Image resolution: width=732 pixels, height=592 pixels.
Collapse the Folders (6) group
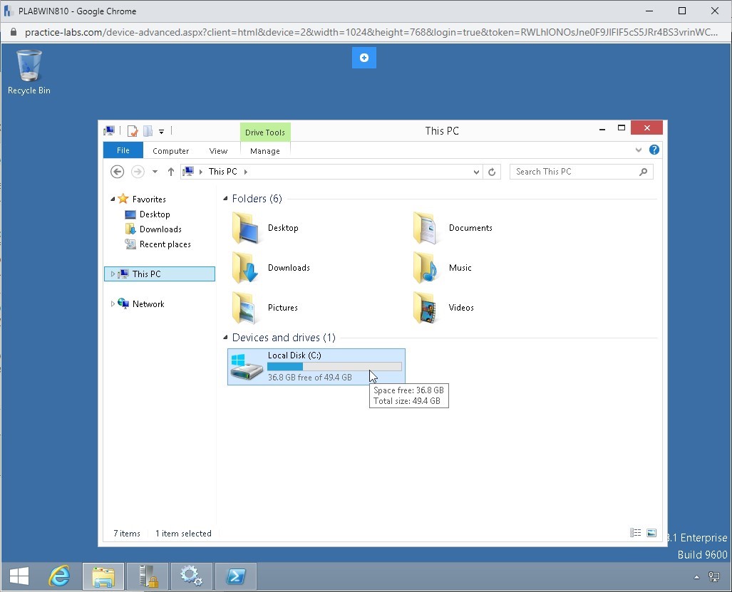tap(225, 199)
